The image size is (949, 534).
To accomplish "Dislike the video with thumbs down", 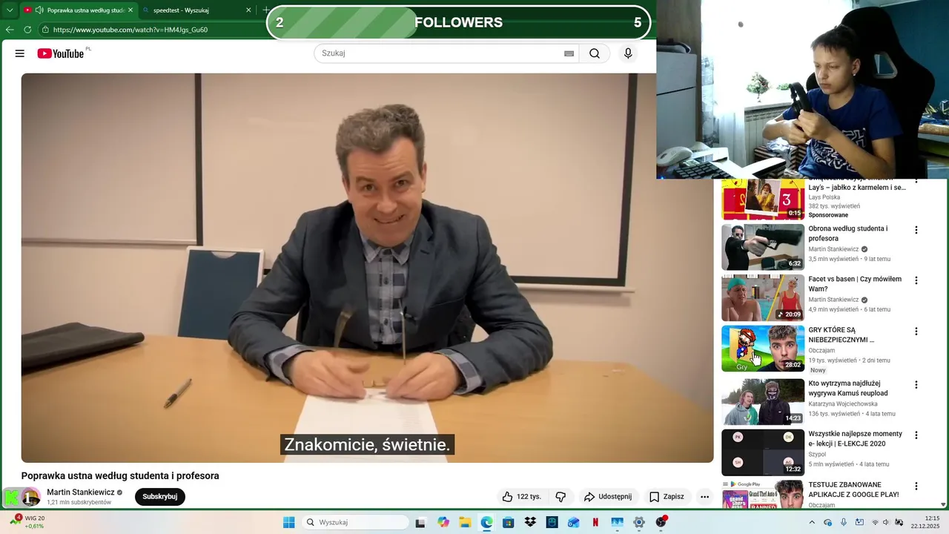I will 561,497.
